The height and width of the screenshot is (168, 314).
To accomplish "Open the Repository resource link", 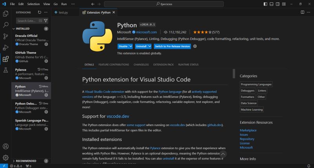I will [x=247, y=139].
